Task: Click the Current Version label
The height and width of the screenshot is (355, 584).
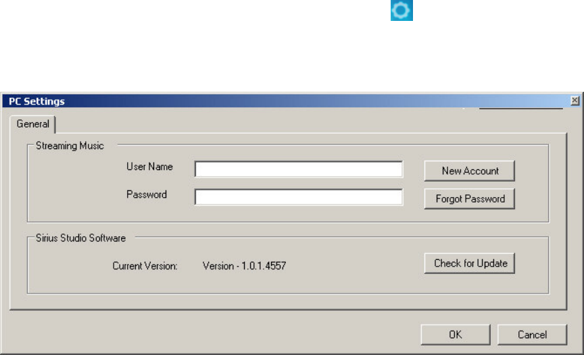Action: (x=145, y=266)
